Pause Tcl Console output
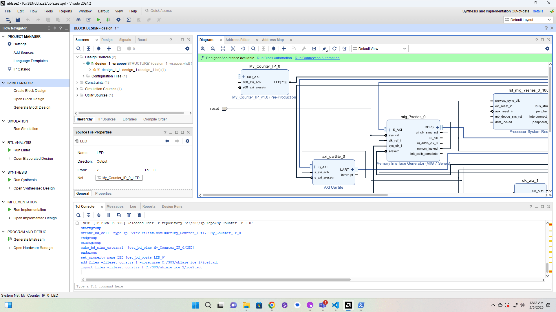Image resolution: width=556 pixels, height=312 pixels. point(109,215)
